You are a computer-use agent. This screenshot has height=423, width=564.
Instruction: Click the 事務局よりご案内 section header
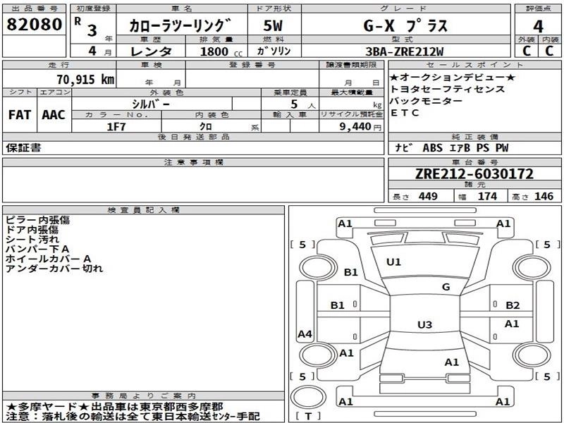point(144,396)
